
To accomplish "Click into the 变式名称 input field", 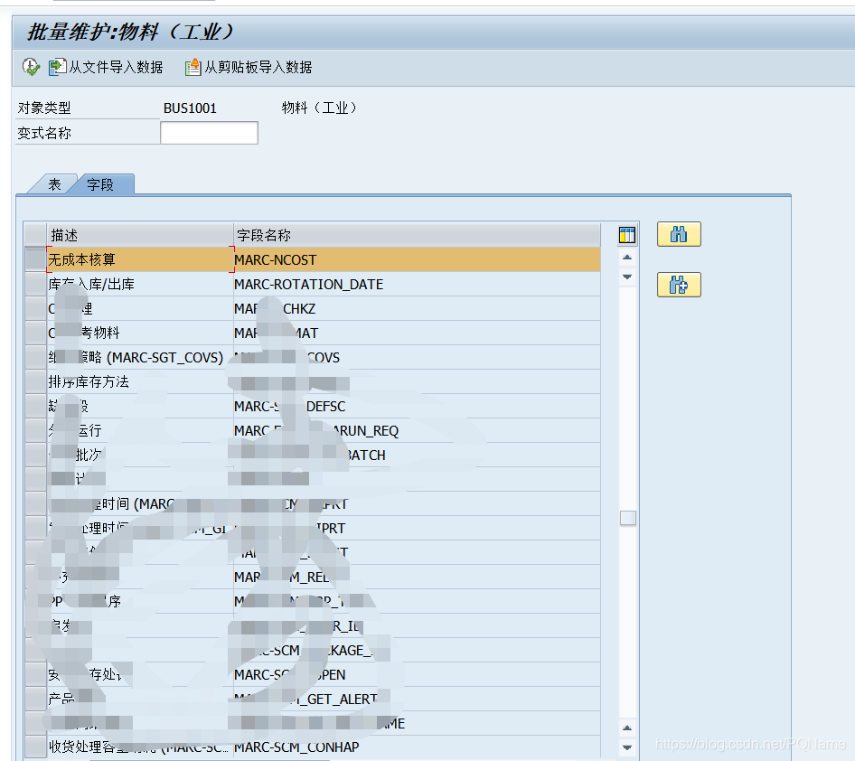I will click(209, 133).
